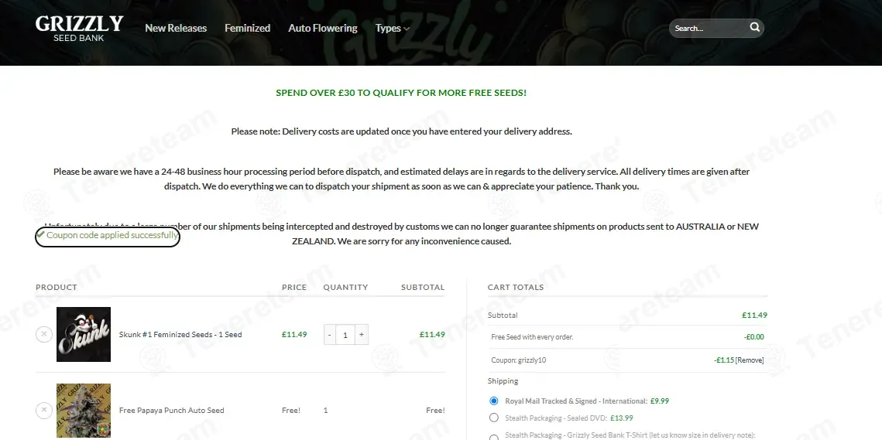This screenshot has height=440, width=882.
Task: Click the Grizzly Seed Bank logo
Action: point(79,28)
